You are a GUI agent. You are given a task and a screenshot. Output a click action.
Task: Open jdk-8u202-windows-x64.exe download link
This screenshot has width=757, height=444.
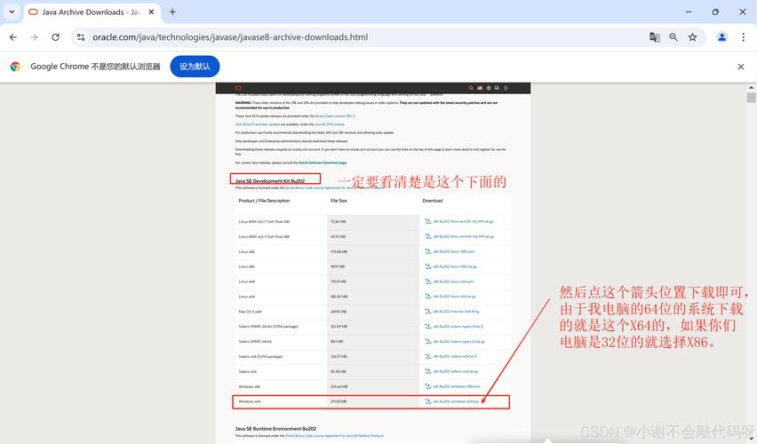click(456, 401)
